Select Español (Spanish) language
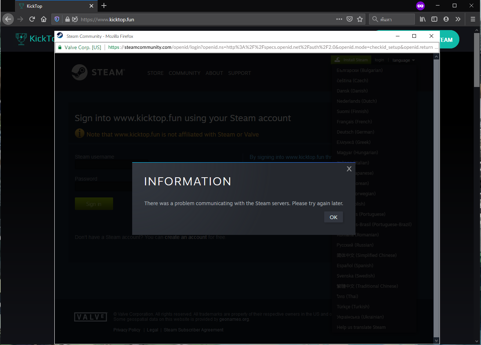The width and height of the screenshot is (481, 345). (x=355, y=265)
